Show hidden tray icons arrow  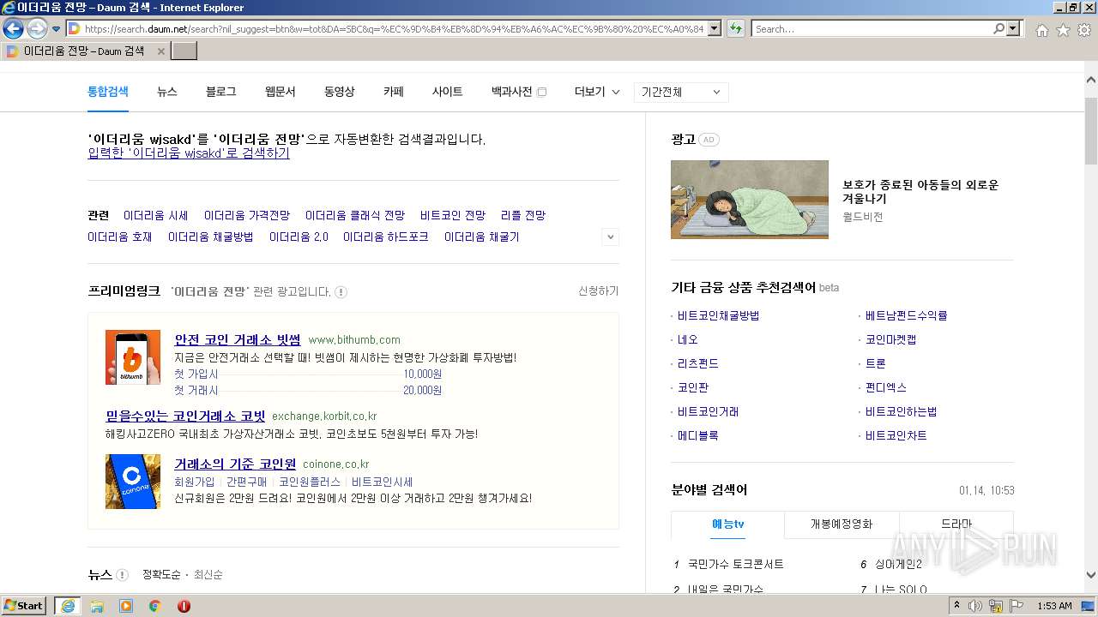(x=957, y=606)
